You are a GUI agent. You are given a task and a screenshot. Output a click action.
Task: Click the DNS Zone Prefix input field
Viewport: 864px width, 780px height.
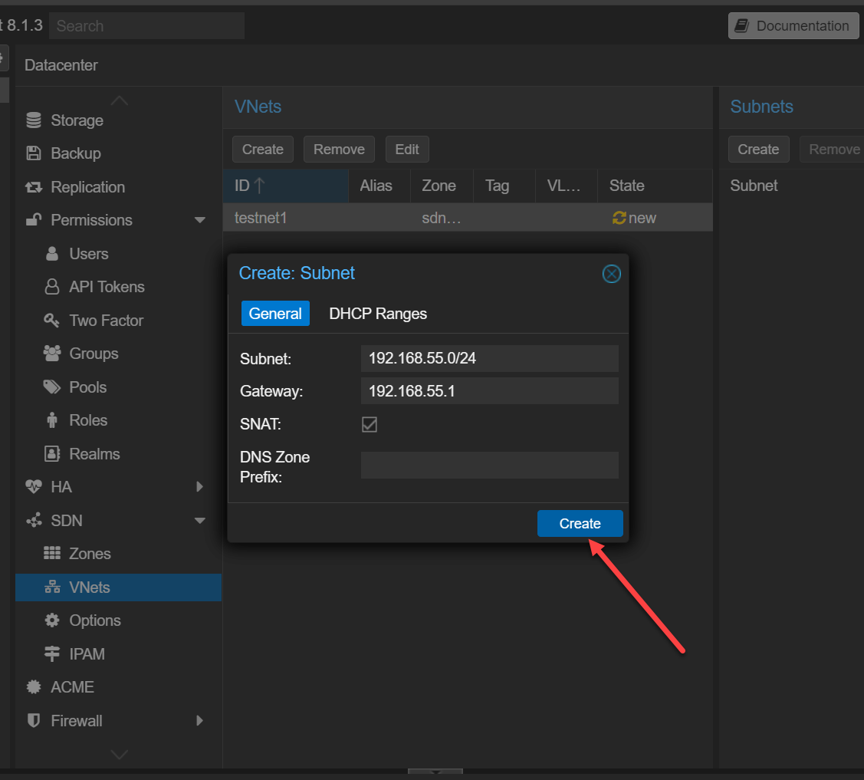pyautogui.click(x=489, y=466)
